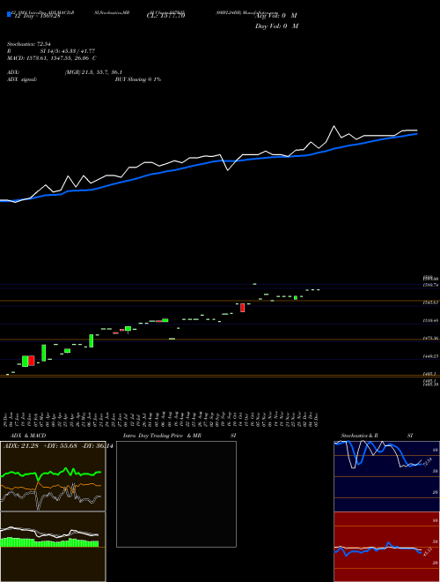Screen dimensions: 440x582
Task: Click the 'Day Vol: 0 M' label
Action: 276,26
